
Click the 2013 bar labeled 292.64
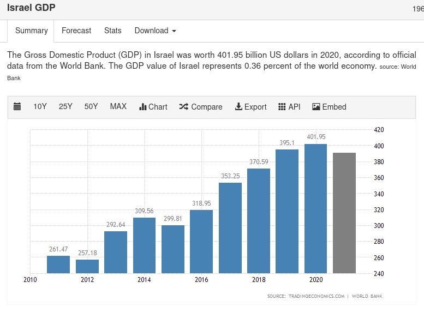116,253
